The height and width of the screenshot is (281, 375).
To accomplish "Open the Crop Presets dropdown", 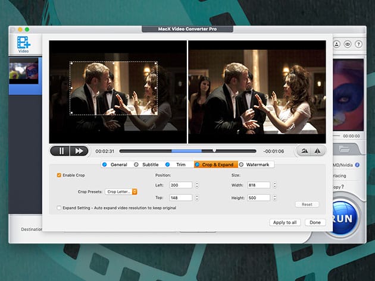I will tap(121, 192).
